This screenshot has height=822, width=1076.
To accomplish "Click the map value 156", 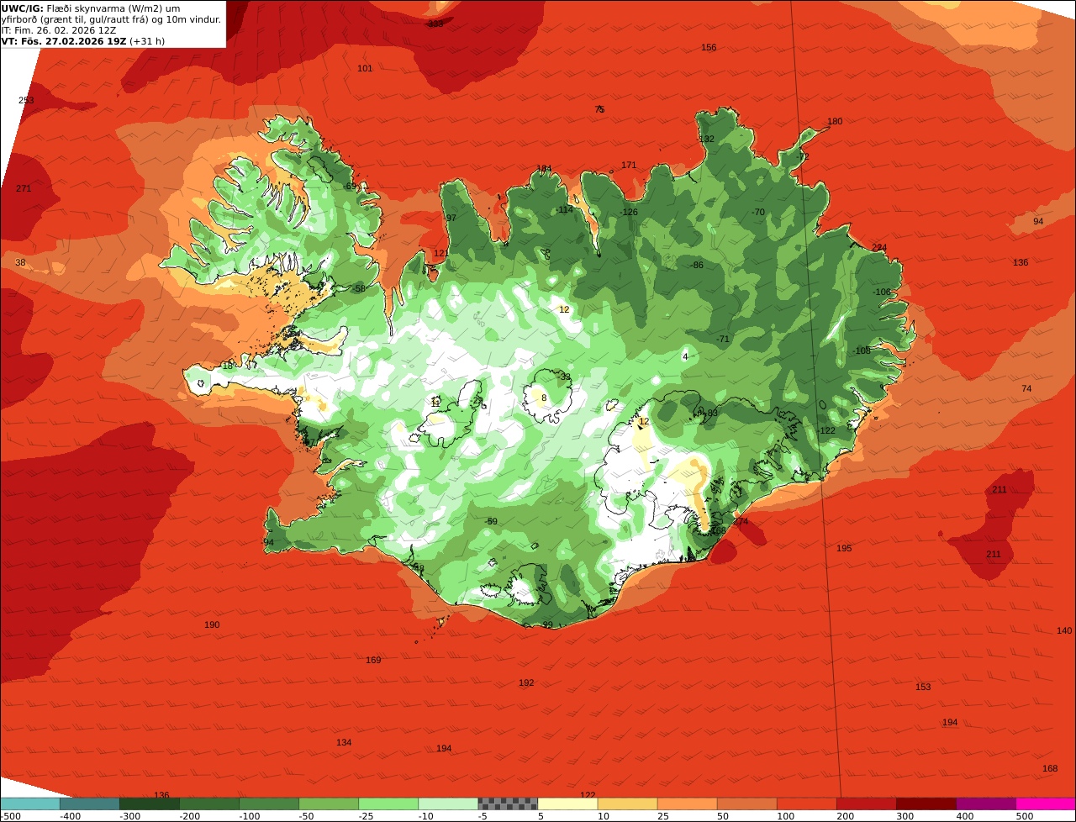I will tap(709, 47).
